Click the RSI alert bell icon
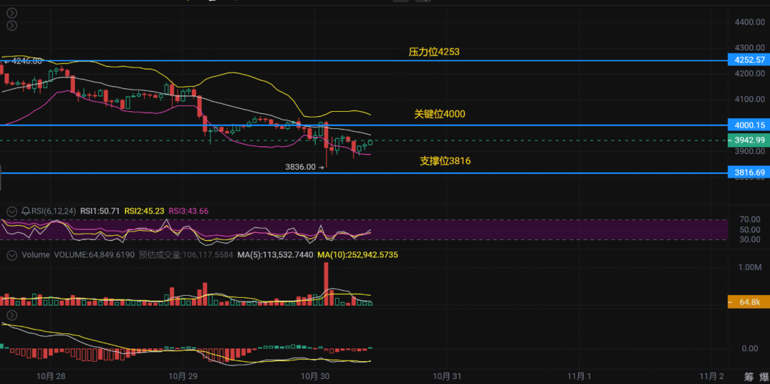Screen dimensions: 770x384 tap(26, 212)
